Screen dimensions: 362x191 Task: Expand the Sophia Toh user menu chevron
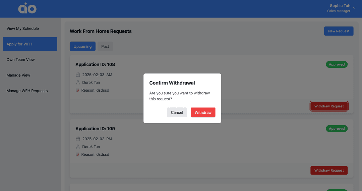tap(354, 8)
